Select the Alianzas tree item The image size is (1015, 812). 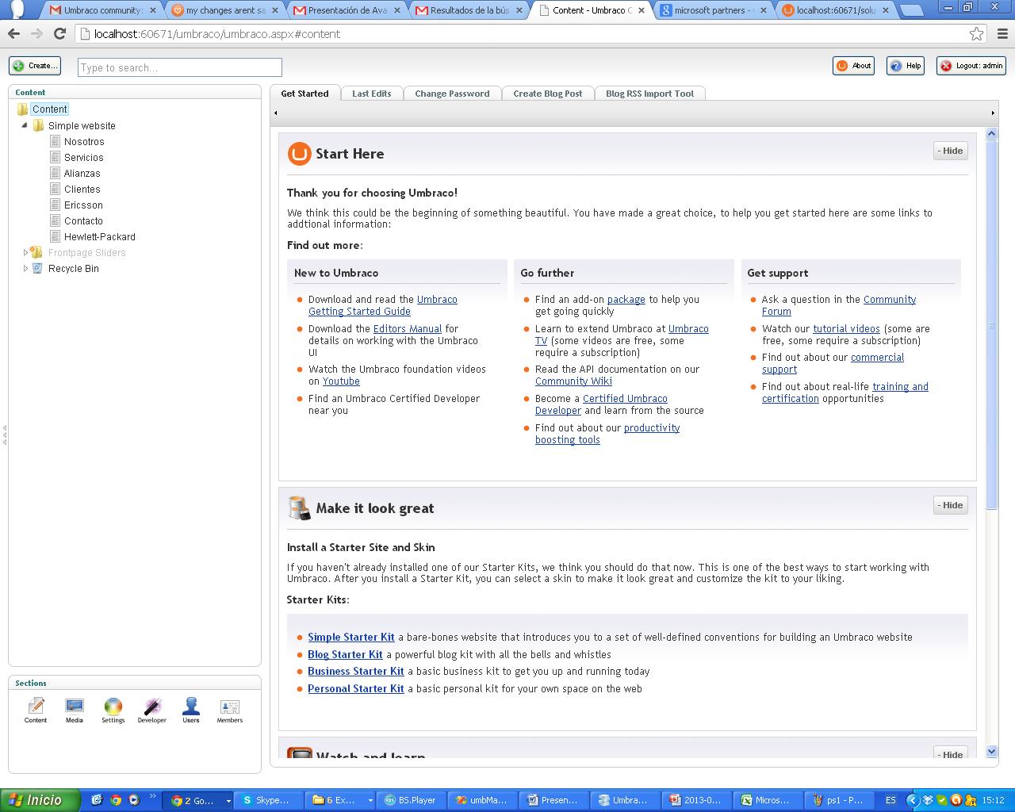point(82,173)
